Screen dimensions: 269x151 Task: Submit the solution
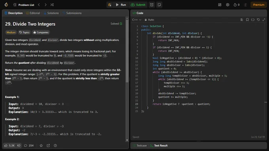point(138,5)
